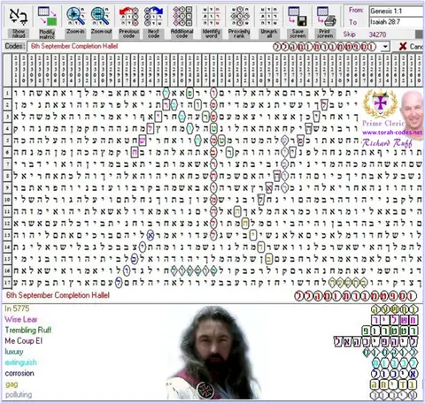Click the row 10 header of matrix
This screenshot has width=425, height=403.
click(7, 200)
